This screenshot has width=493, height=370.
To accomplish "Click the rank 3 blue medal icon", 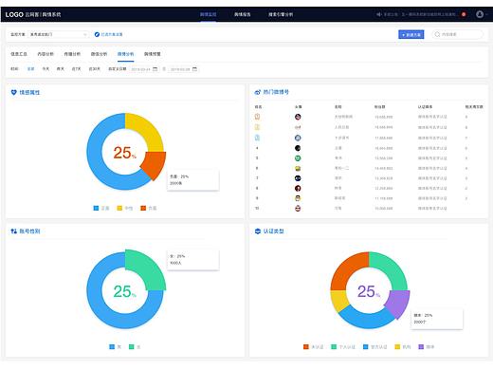I will 257,138.
